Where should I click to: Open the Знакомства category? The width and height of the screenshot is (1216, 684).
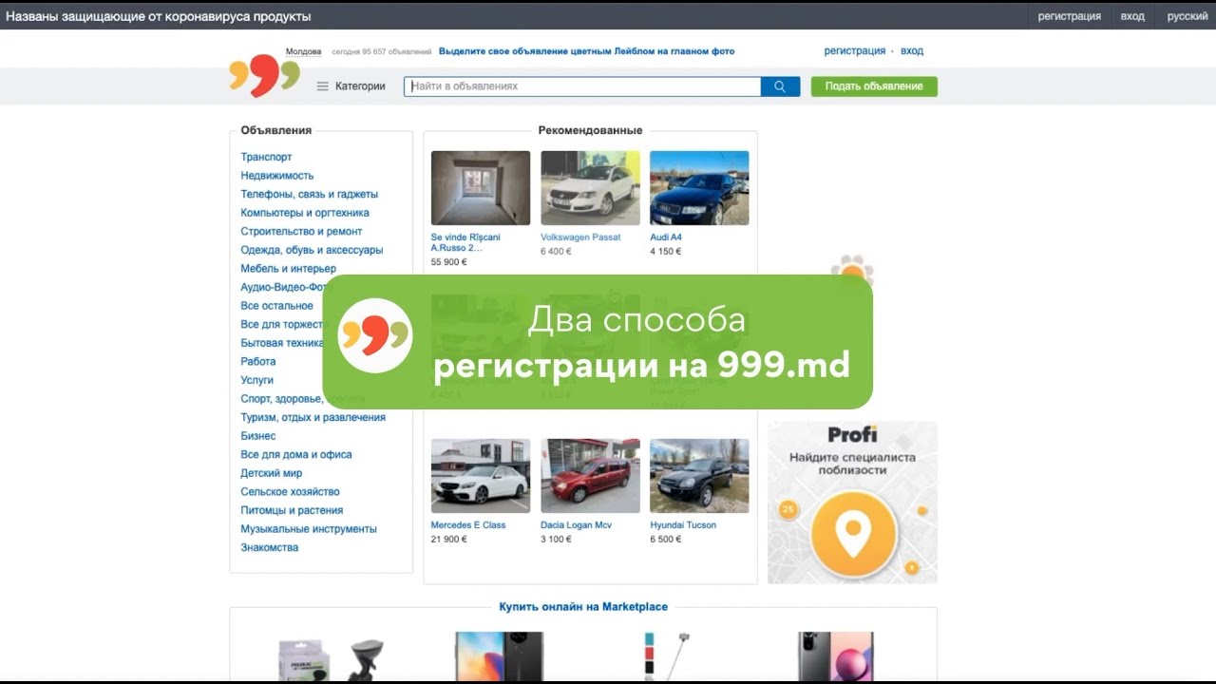tap(270, 547)
